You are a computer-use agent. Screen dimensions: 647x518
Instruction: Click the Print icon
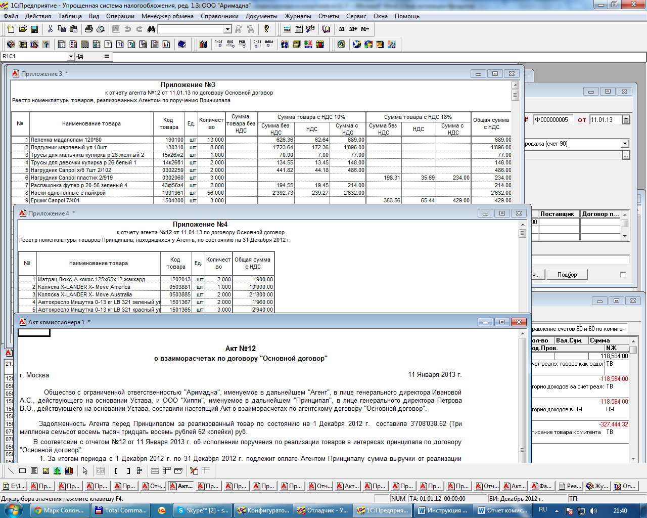(89, 29)
